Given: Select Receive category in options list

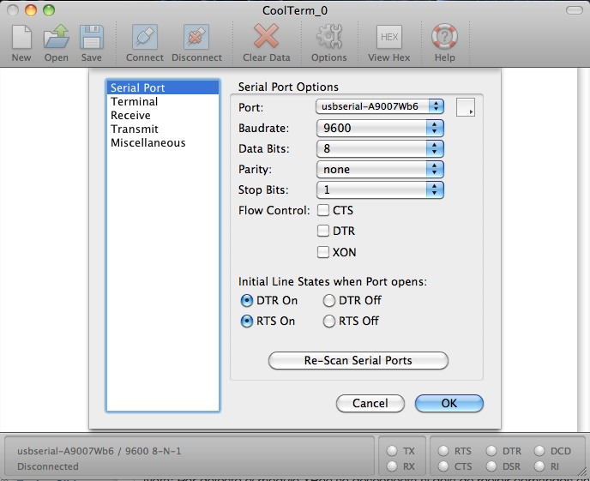Looking at the screenshot, I should click(x=163, y=115).
